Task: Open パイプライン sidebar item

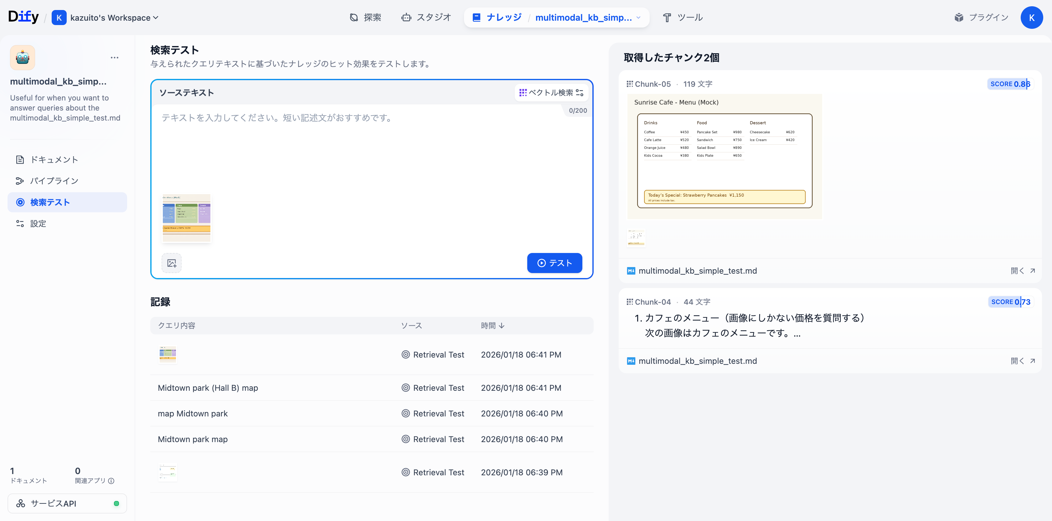Action: (54, 181)
